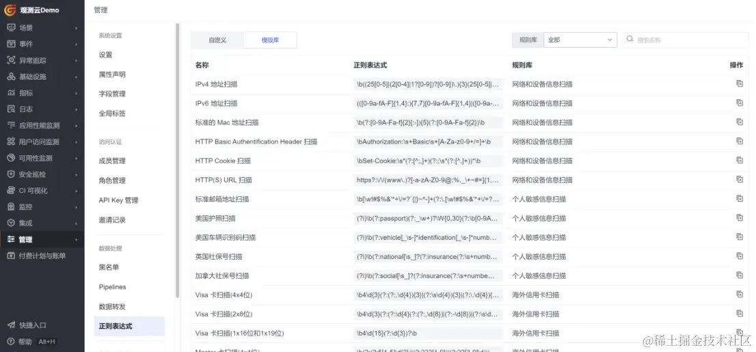The height and width of the screenshot is (352, 756).
Task: Click the 快捷入口 paper plane icon
Action: (x=12, y=325)
